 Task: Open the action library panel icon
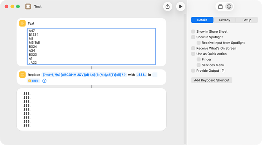pos(220,7)
